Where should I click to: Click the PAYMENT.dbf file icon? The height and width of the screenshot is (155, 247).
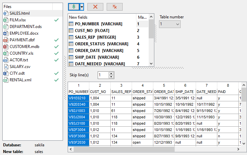5,40
